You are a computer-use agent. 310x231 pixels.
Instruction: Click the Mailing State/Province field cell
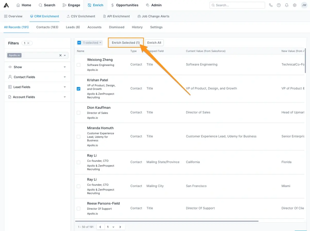163,162
